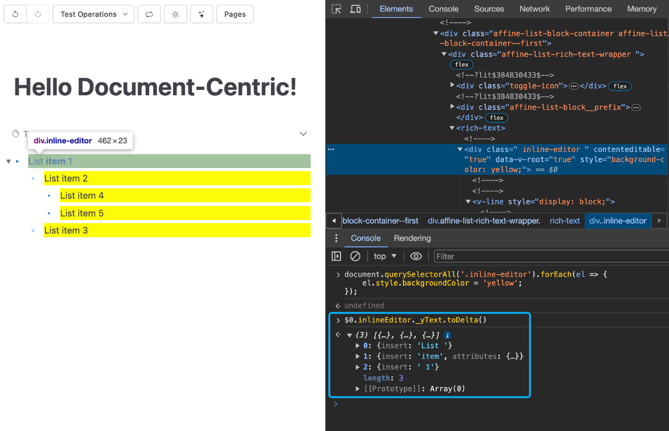
Task: Click the loop/repeat toolbar icon
Action: [149, 14]
